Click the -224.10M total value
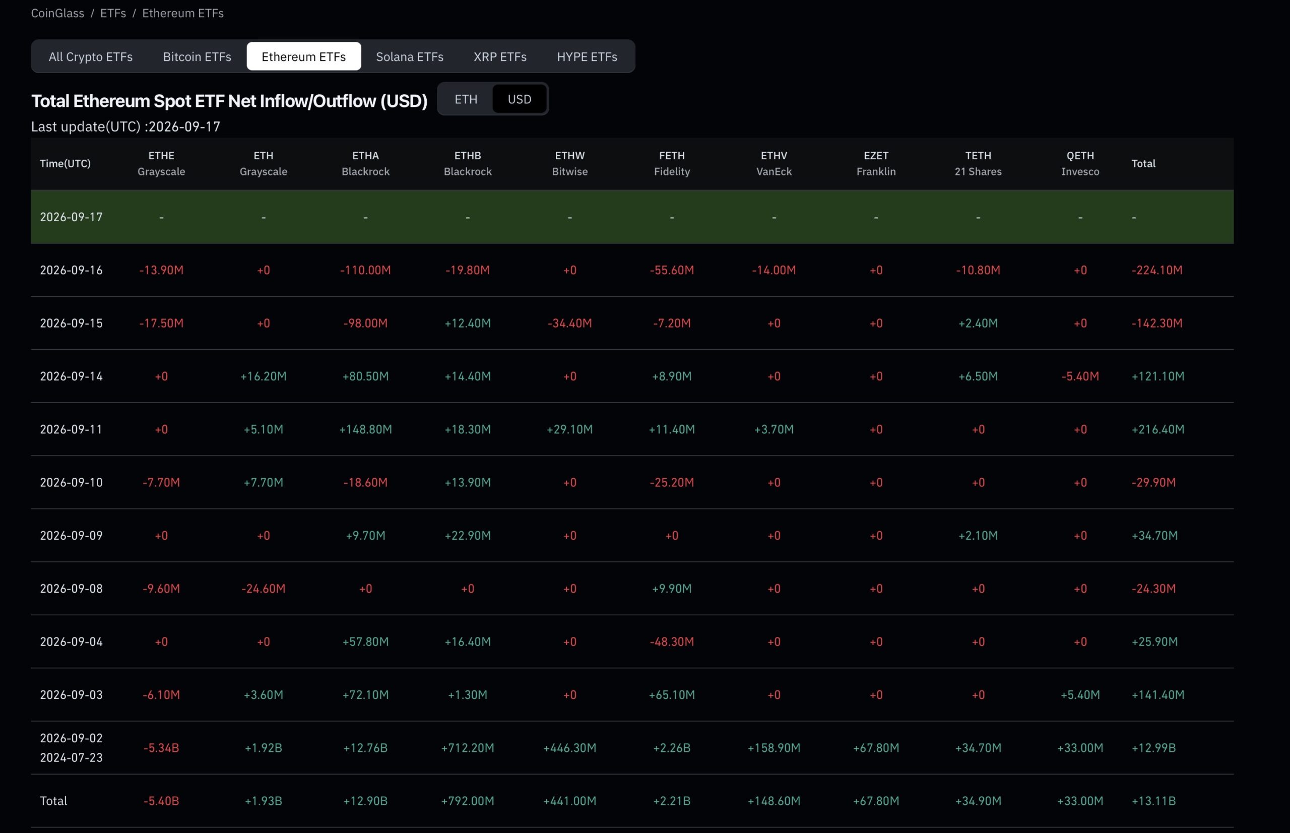The width and height of the screenshot is (1290, 833). 1157,270
